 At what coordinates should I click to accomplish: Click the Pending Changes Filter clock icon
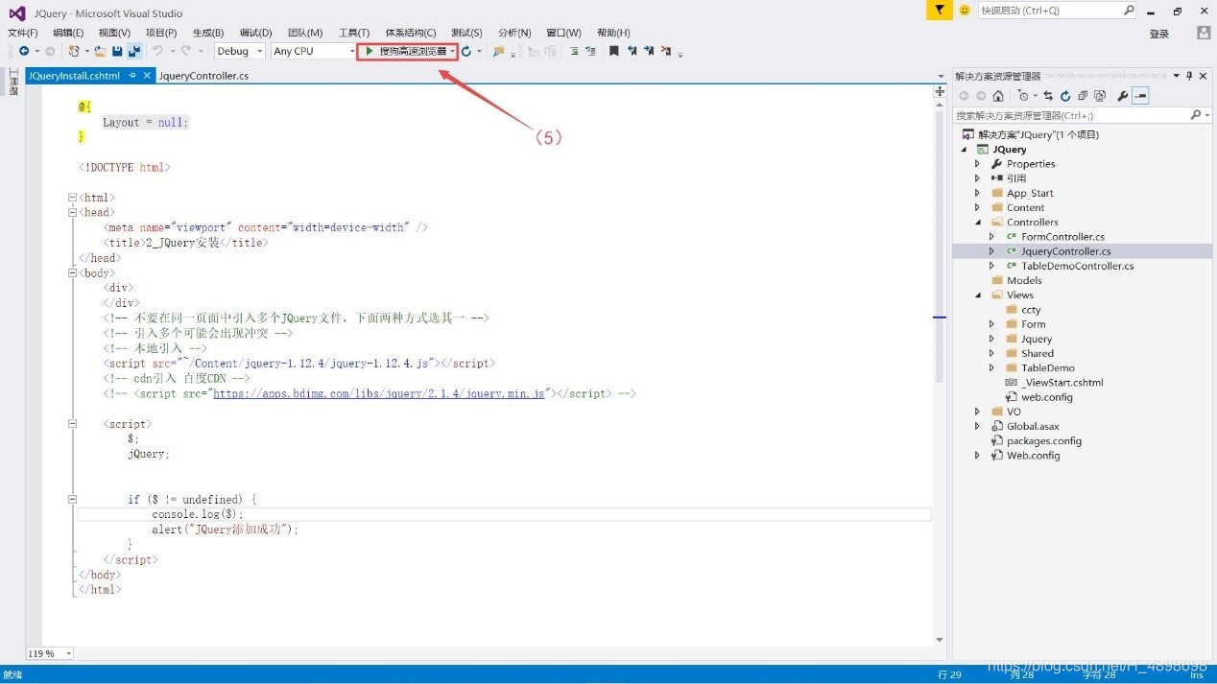tap(1024, 96)
